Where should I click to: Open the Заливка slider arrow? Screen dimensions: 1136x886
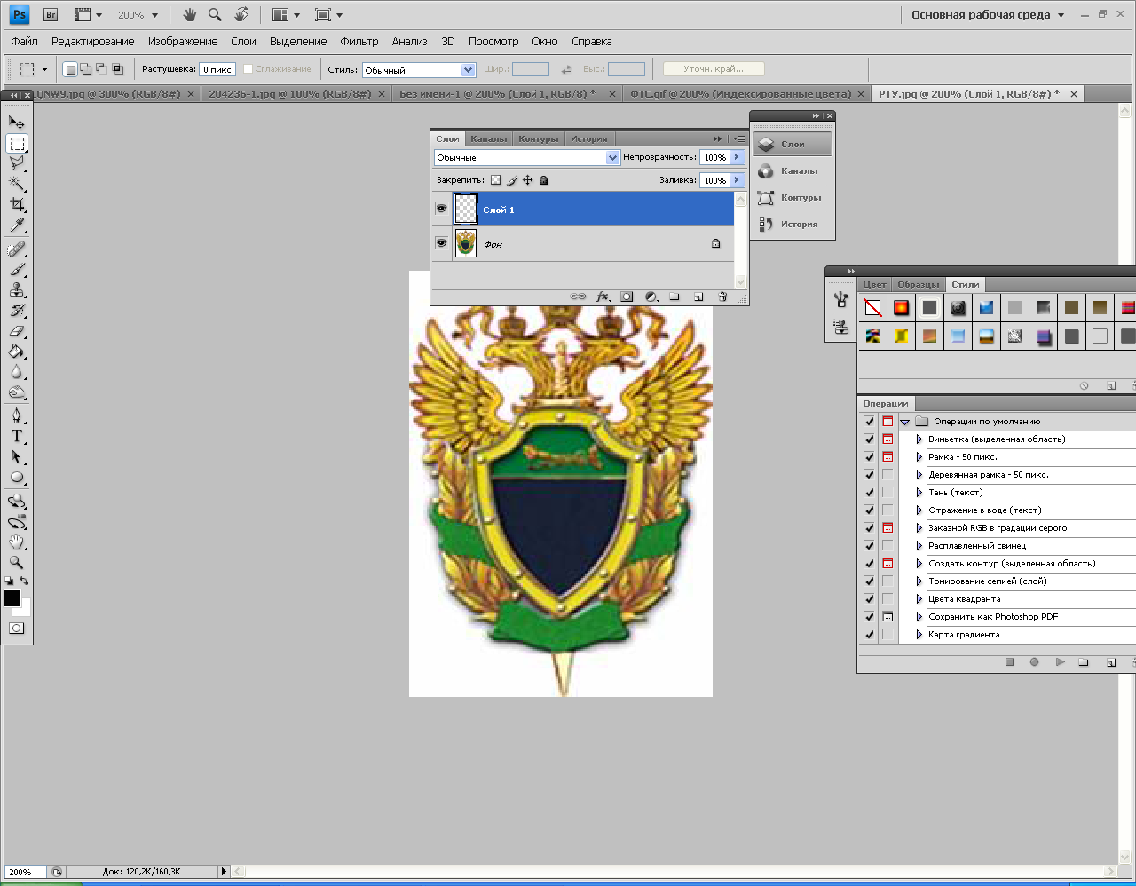[x=737, y=180]
